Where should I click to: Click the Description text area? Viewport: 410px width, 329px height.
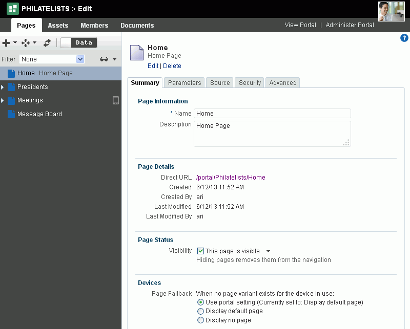tap(272, 134)
